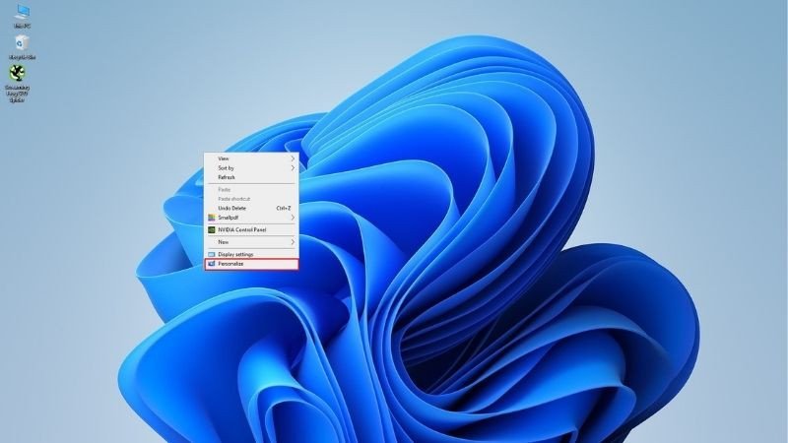
Task: Expand the View submenu arrow
Action: pos(292,158)
